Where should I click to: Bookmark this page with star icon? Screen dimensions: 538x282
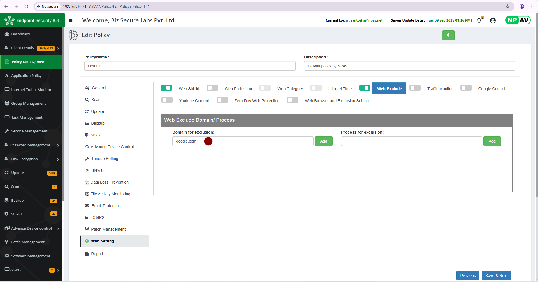tap(508, 6)
